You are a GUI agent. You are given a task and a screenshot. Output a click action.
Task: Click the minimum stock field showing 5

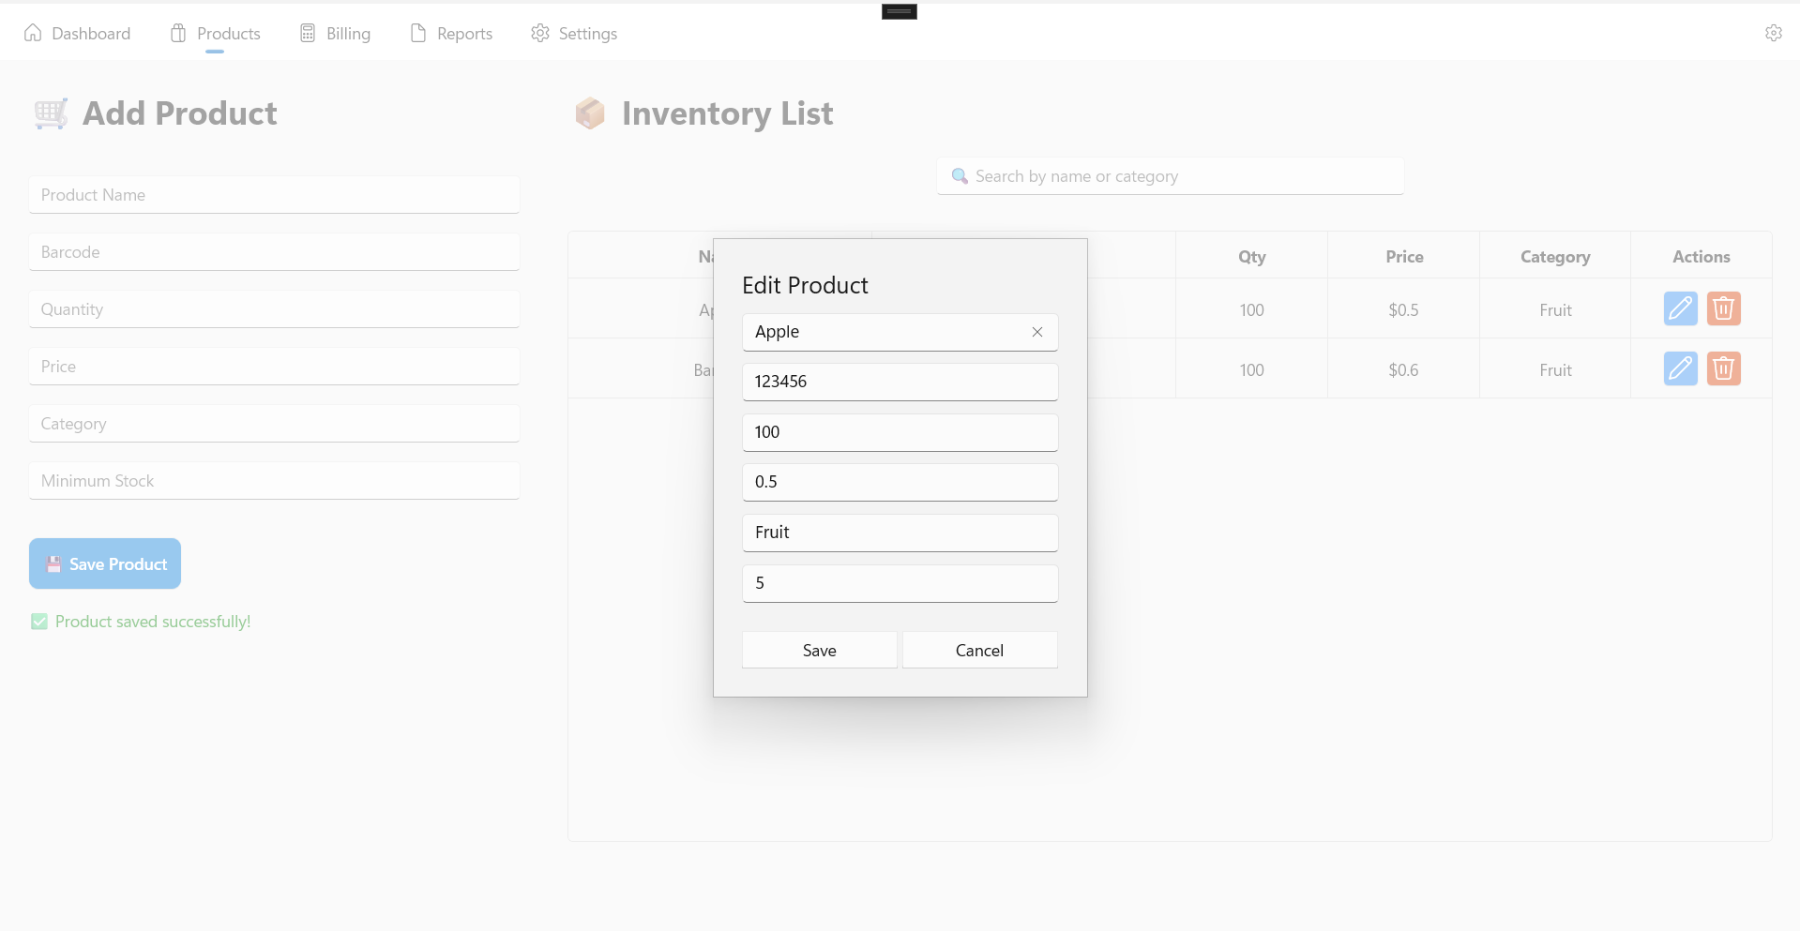click(900, 583)
